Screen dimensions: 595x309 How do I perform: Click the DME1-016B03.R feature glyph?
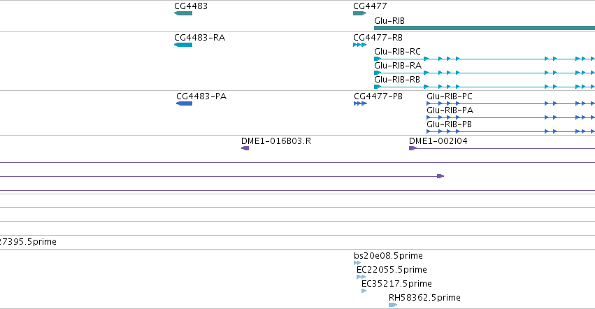pos(245,148)
